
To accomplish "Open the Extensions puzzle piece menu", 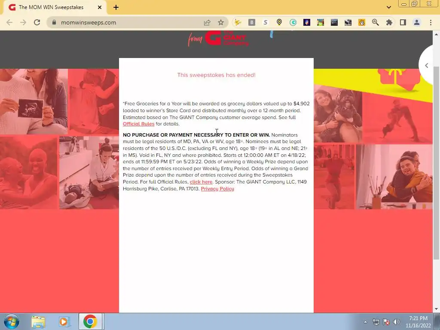I will coord(389,22).
